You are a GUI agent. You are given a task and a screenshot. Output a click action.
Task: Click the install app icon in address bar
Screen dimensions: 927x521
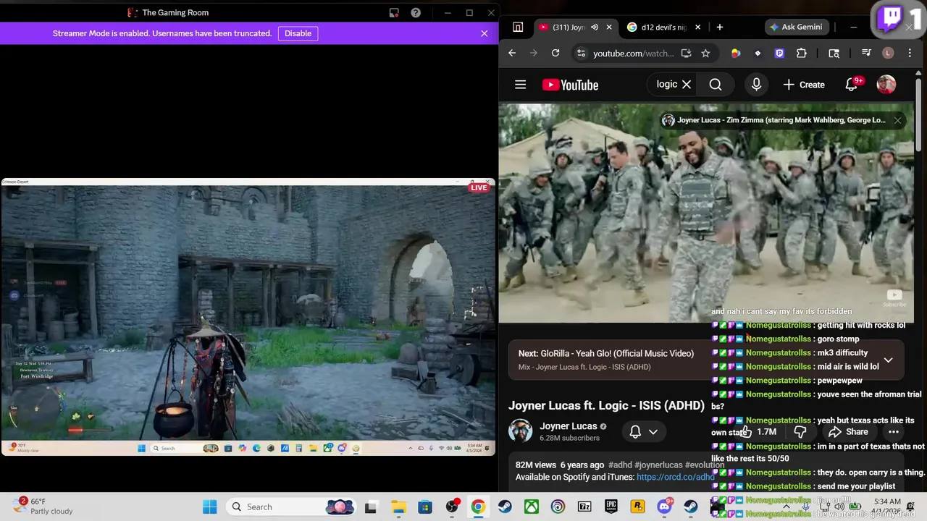point(686,53)
